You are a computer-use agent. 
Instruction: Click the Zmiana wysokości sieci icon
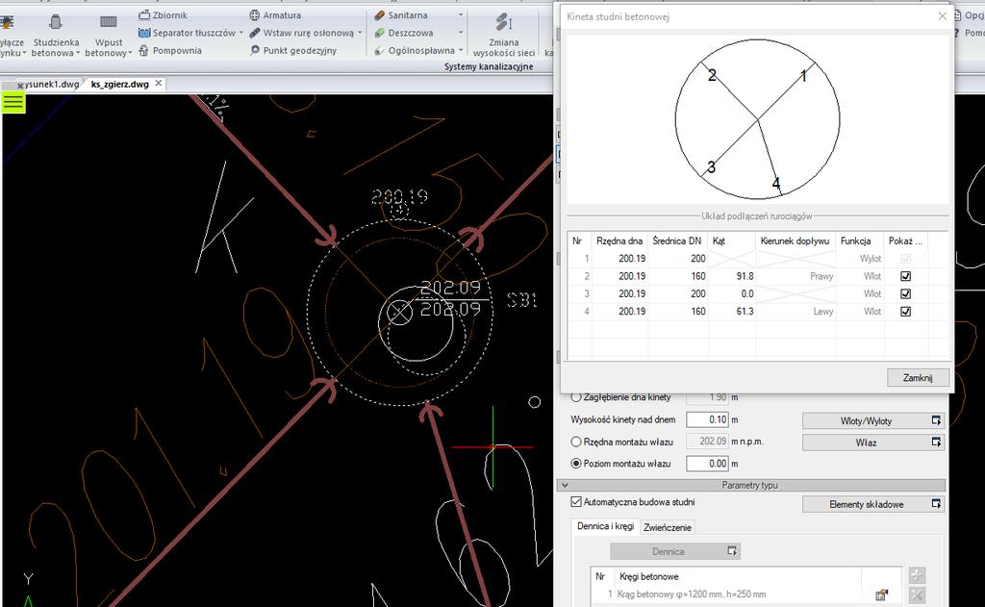[504, 23]
